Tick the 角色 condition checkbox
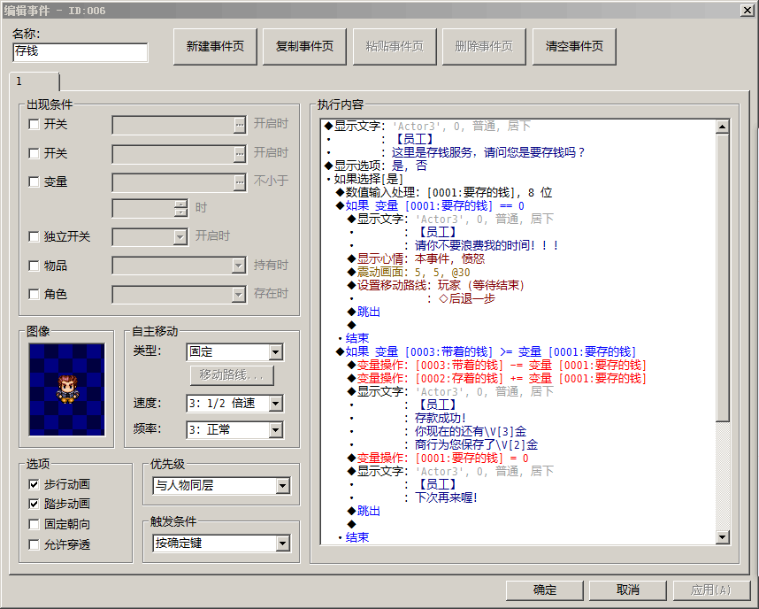This screenshot has width=759, height=609. 34,294
